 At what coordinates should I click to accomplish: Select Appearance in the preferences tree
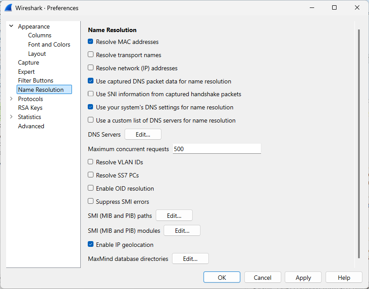[x=34, y=26]
